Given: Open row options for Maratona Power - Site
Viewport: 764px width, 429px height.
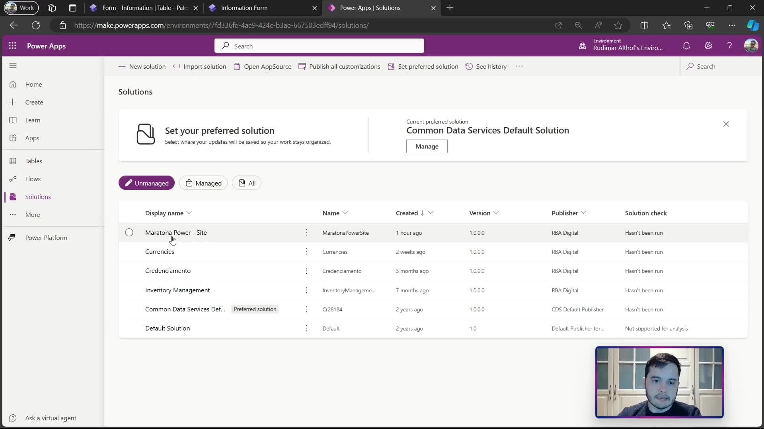Looking at the screenshot, I should (306, 233).
